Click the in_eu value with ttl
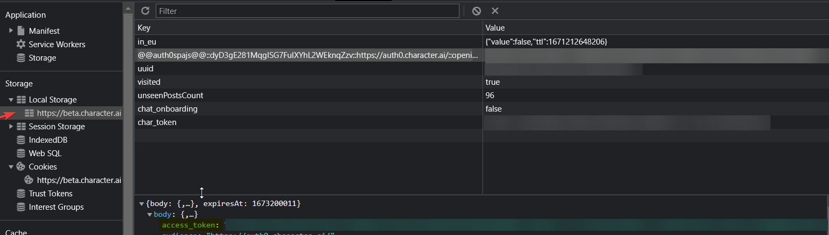 [546, 42]
